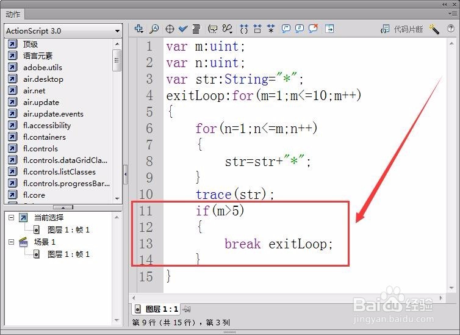Screen dimensions: 460x335
Task: Click Expand all icon
Action: [x=271, y=29]
